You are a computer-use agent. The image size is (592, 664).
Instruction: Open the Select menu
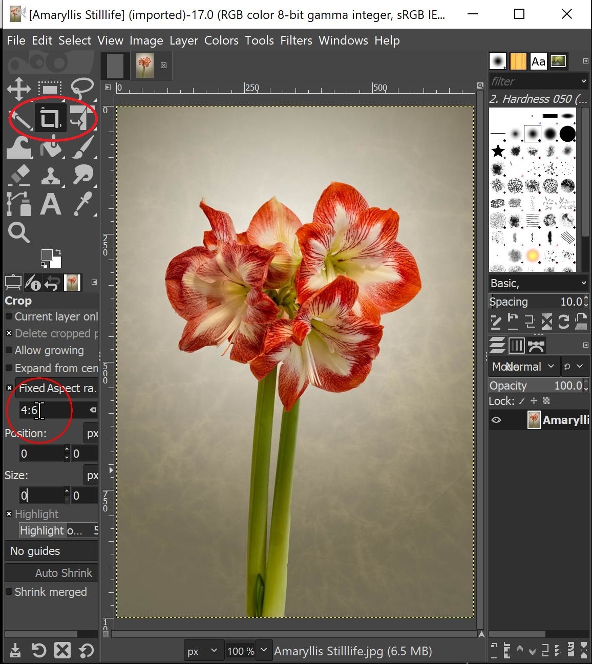[75, 40]
